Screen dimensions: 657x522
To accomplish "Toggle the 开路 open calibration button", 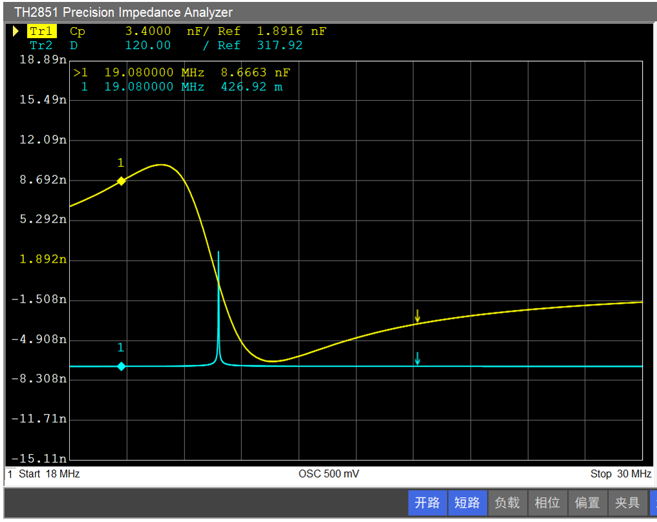I will [427, 503].
